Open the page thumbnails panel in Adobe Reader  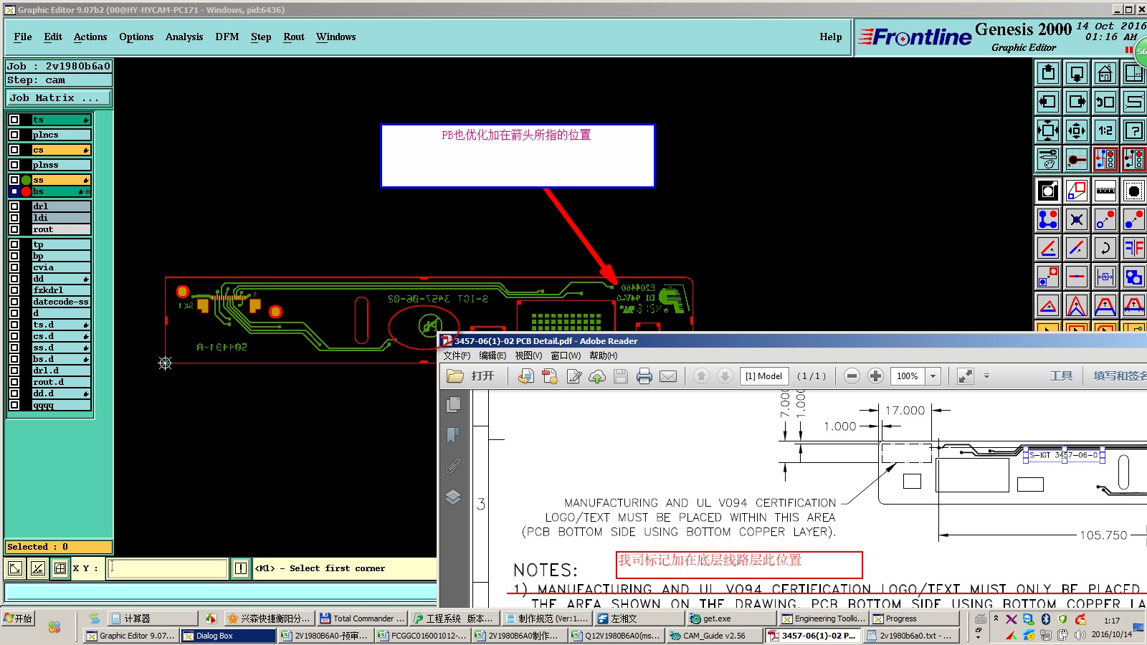pos(453,405)
